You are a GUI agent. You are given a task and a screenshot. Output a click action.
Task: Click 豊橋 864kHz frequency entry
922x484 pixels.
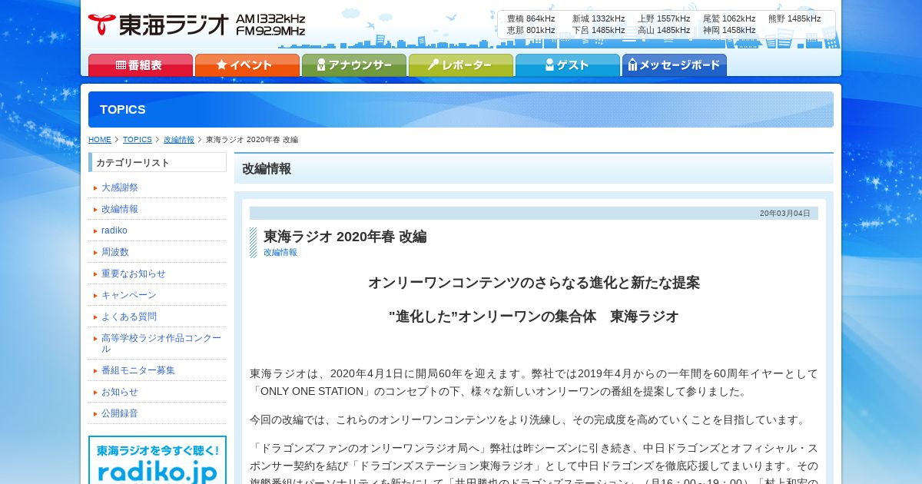click(x=531, y=18)
